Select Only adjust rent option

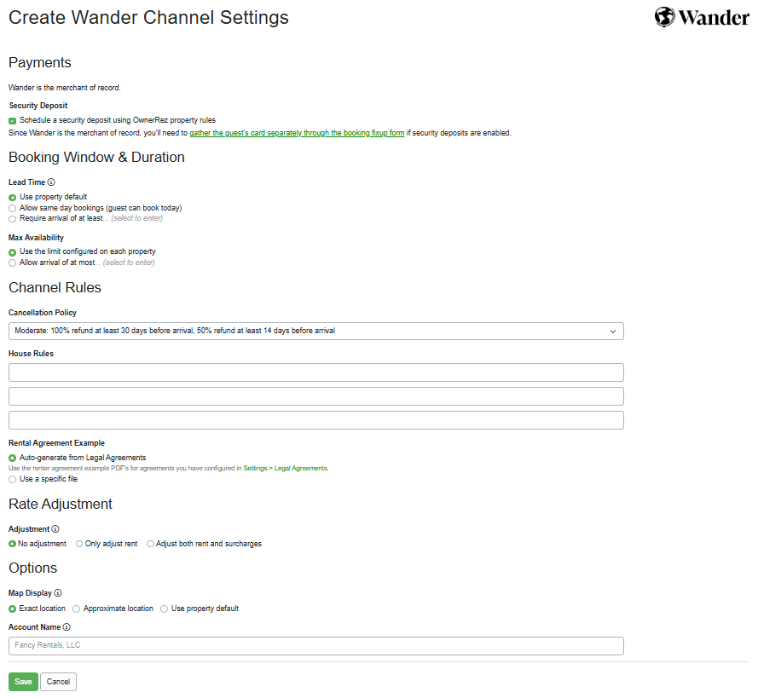pos(78,544)
